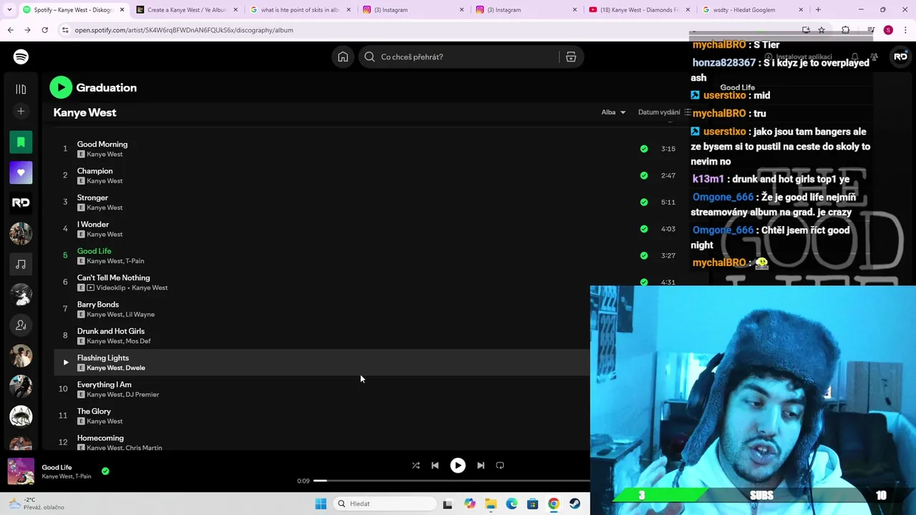Open the RD playlist in the sidebar
This screenshot has width=916, height=515.
[21, 203]
